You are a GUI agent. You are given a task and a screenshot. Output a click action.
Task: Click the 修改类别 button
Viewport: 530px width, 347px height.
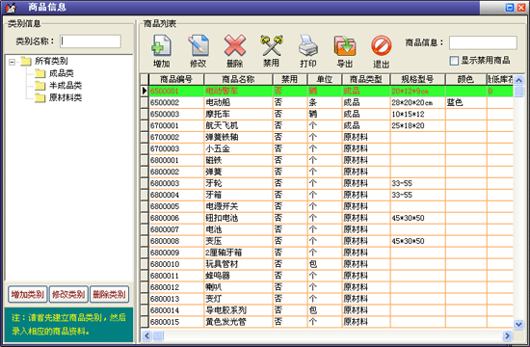[68, 295]
